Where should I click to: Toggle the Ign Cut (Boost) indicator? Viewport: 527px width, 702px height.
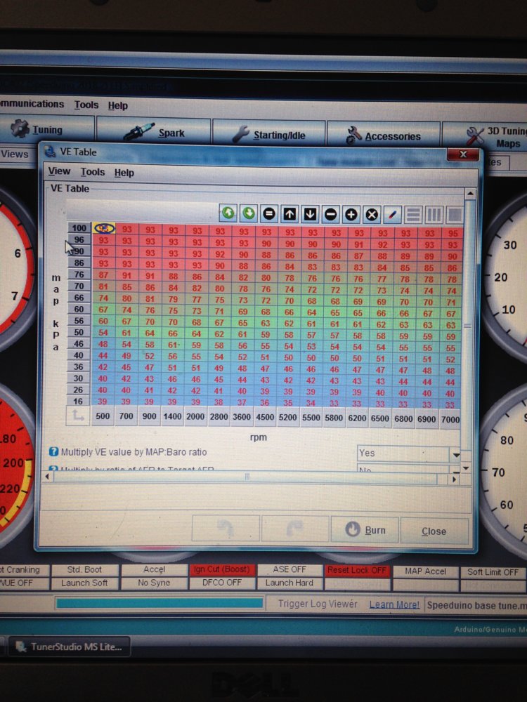pos(222,569)
